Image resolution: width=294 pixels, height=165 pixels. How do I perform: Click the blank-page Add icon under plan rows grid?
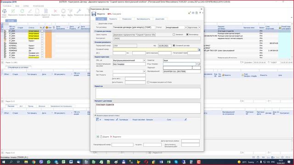tap(101, 137)
